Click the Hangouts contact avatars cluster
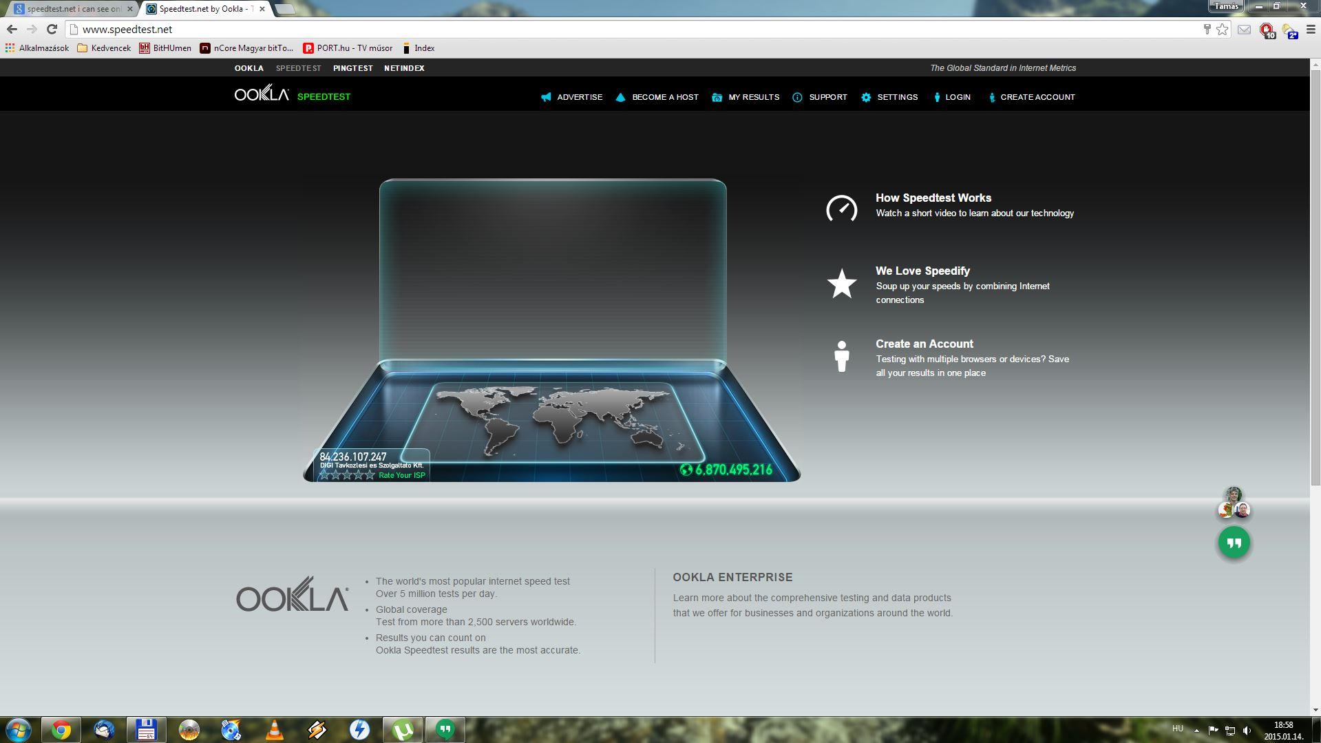This screenshot has width=1321, height=743. click(x=1234, y=503)
